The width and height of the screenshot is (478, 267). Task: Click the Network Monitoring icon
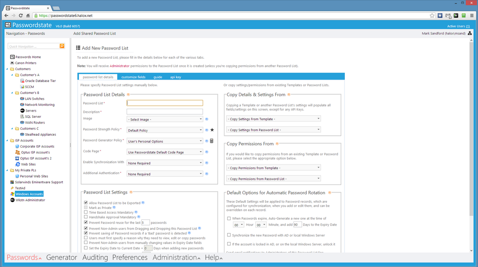click(x=22, y=105)
